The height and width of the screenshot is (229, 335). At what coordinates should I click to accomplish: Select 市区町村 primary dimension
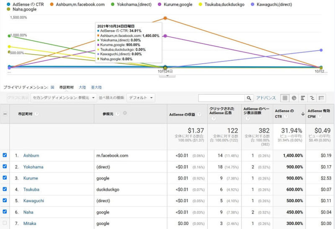67,87
